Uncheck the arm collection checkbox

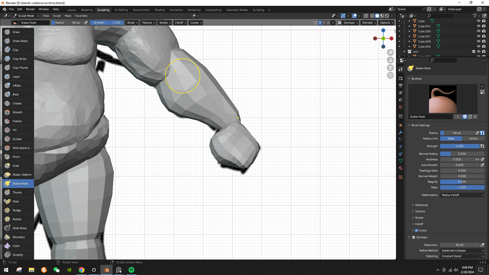pos(474,52)
